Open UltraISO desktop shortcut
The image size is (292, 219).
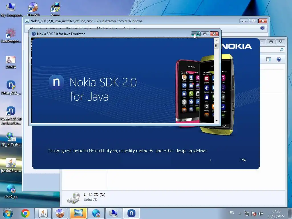pos(33,9)
